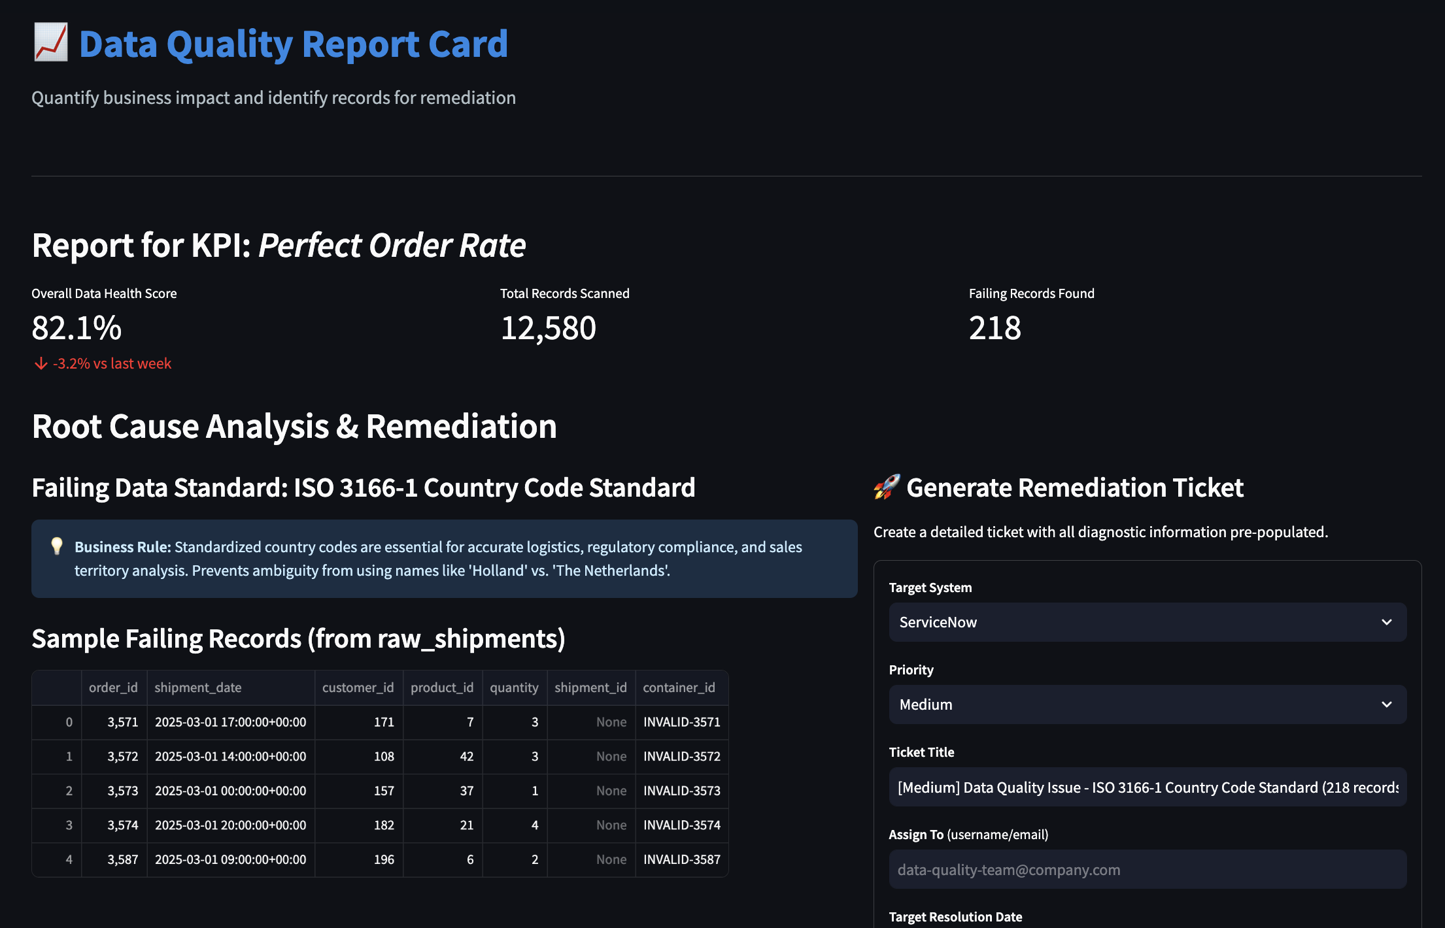The height and width of the screenshot is (928, 1445).
Task: Click the Assign To email input field
Action: pyautogui.click(x=1147, y=870)
